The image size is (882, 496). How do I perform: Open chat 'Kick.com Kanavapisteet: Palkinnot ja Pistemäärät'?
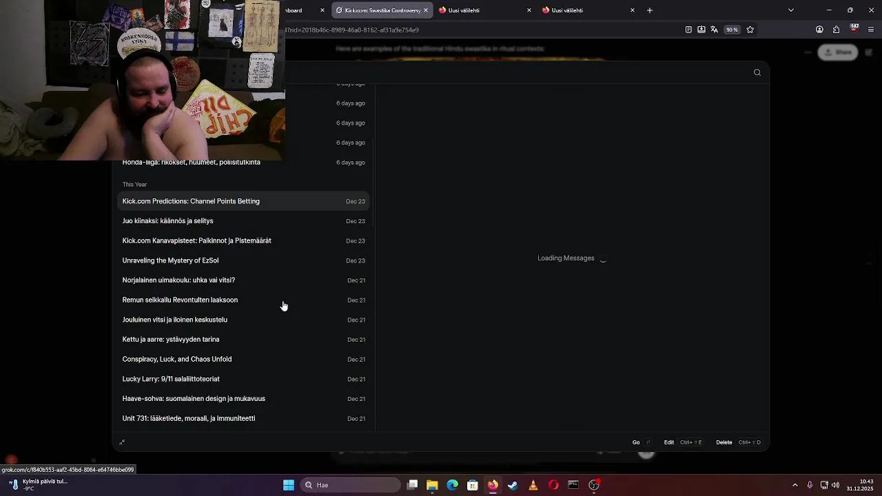(244, 241)
